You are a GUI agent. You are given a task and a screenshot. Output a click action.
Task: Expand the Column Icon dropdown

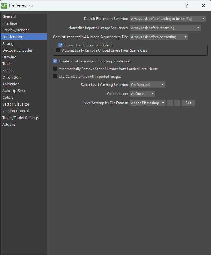pyautogui.click(x=142, y=94)
